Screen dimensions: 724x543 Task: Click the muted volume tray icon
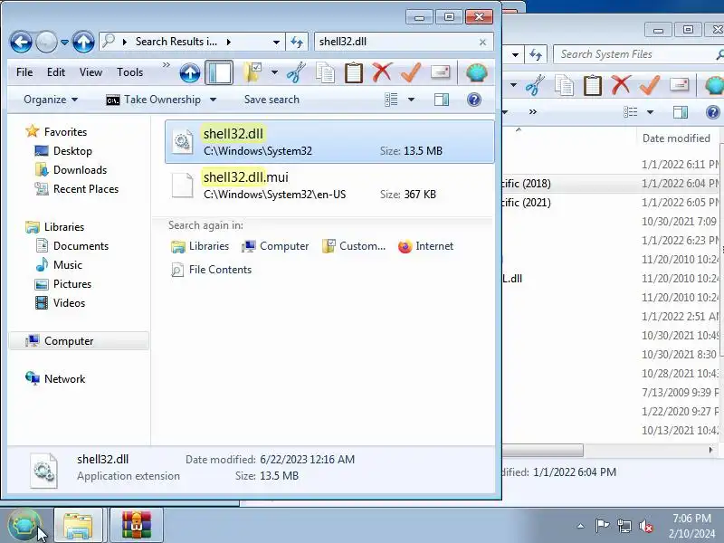point(645,526)
